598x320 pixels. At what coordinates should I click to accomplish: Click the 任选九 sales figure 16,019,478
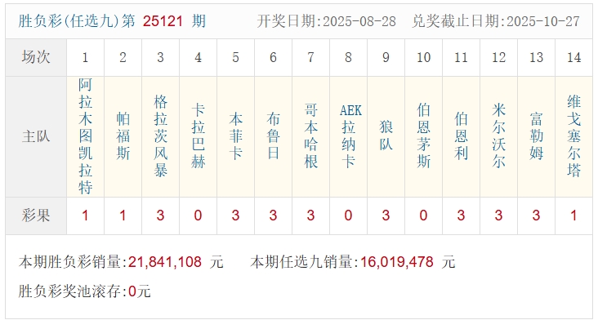click(x=397, y=262)
